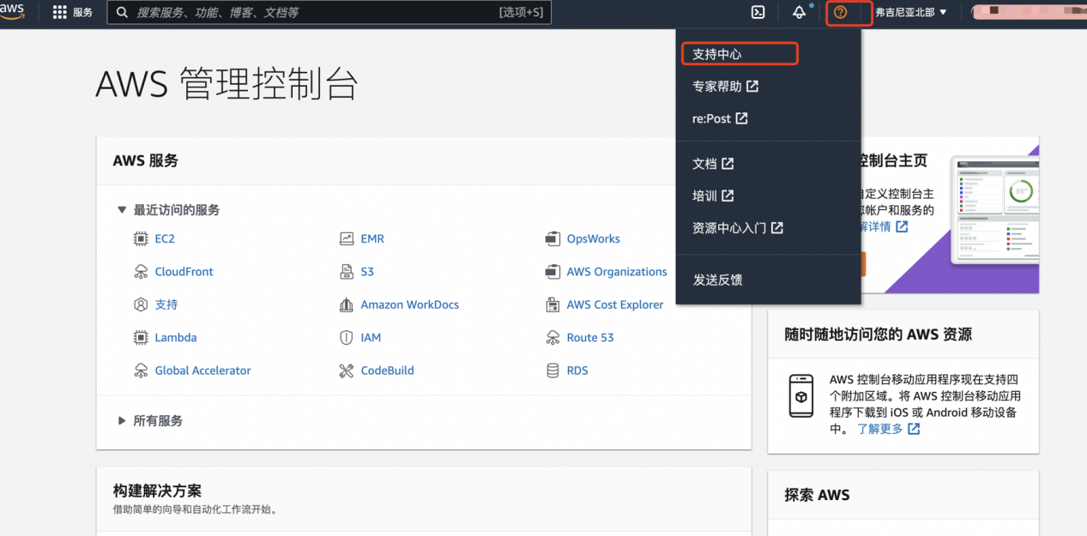Click the mobile app phone icon

[x=801, y=396]
